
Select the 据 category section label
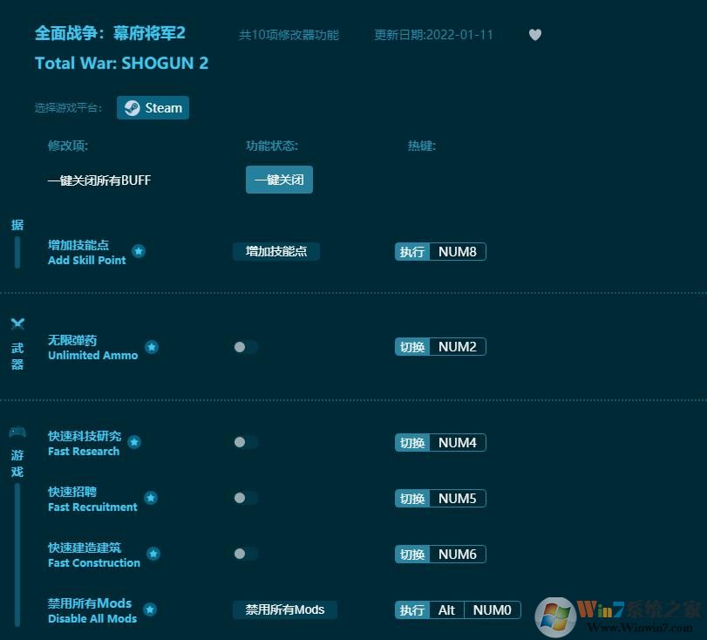point(17,223)
